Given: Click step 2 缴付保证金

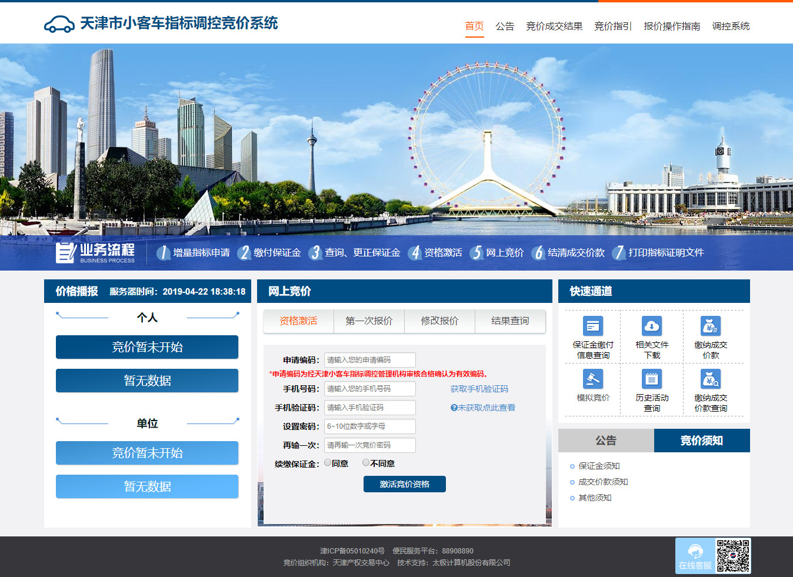Looking at the screenshot, I should click(x=269, y=252).
